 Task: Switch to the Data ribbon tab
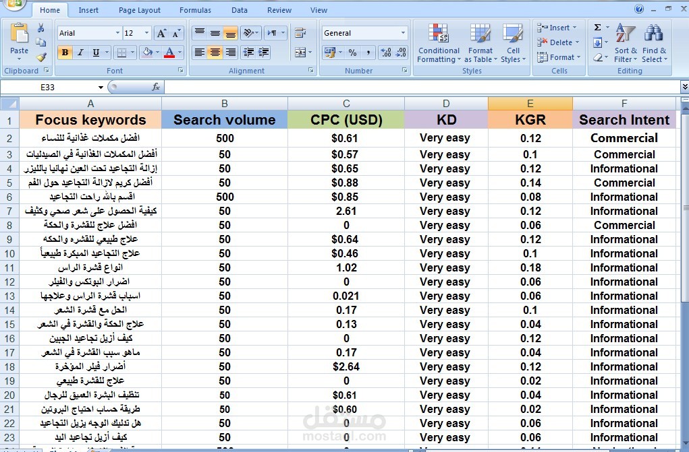pos(240,9)
